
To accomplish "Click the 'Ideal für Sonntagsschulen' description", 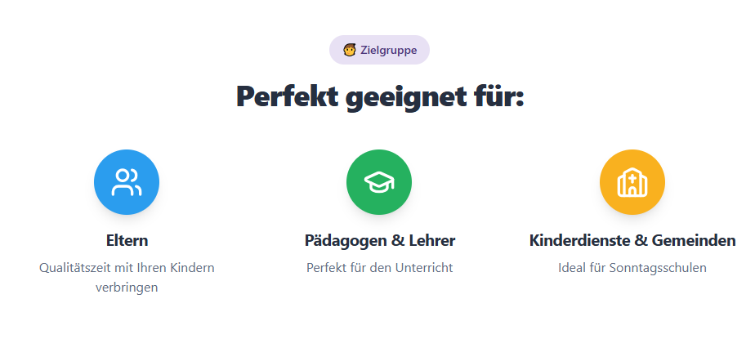I will [x=632, y=267].
